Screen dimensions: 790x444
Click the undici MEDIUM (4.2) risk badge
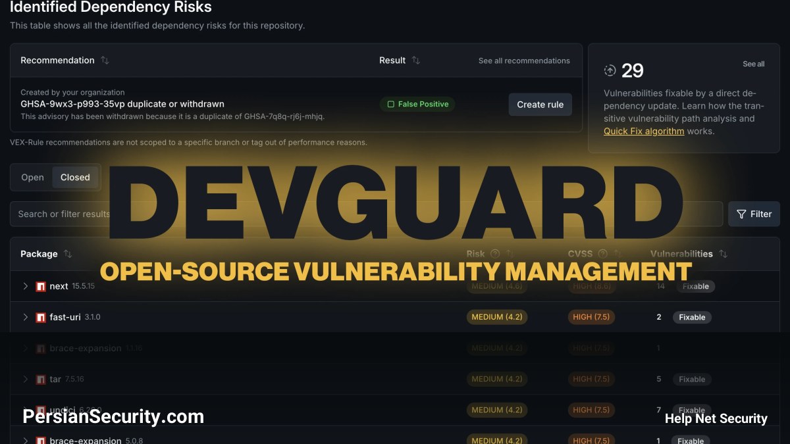click(x=497, y=410)
